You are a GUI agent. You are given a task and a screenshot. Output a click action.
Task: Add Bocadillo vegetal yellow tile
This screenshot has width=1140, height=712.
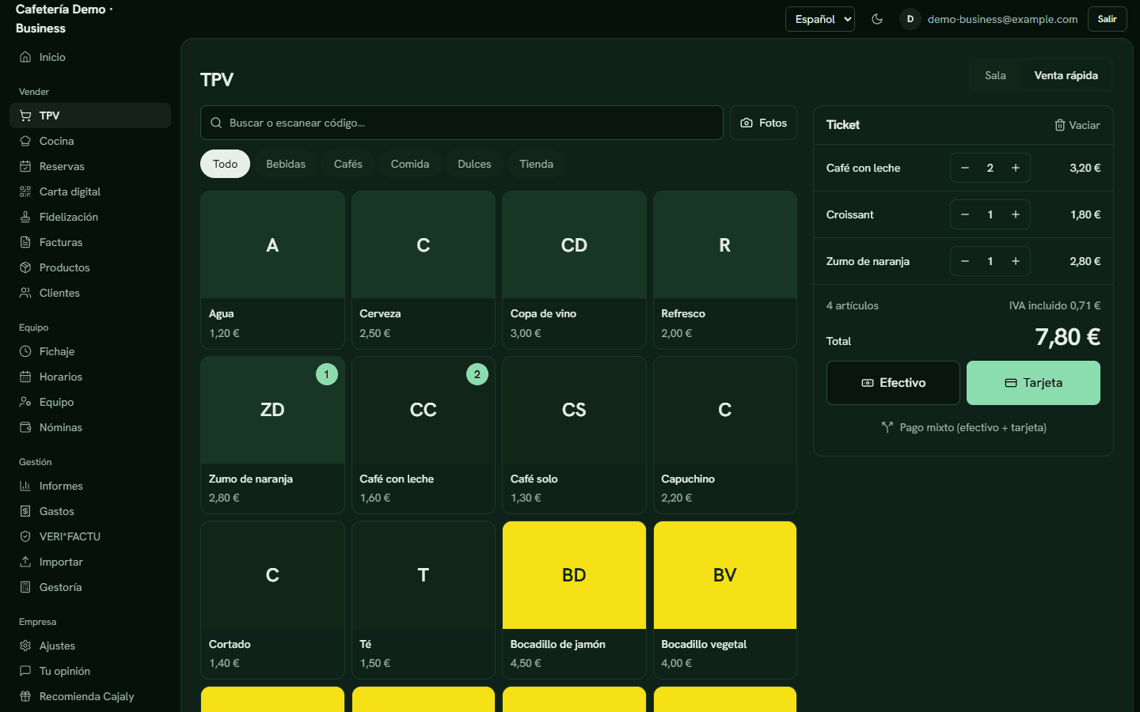pos(725,600)
